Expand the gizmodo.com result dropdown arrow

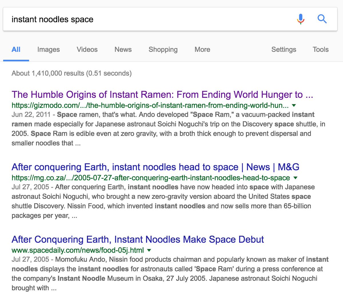coord(294,106)
